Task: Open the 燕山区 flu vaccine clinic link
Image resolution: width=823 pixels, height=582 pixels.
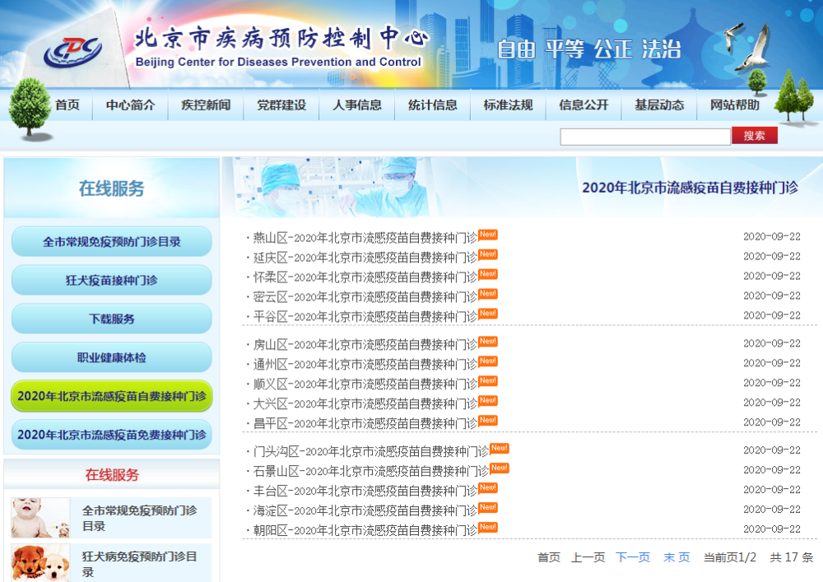Action: point(365,238)
